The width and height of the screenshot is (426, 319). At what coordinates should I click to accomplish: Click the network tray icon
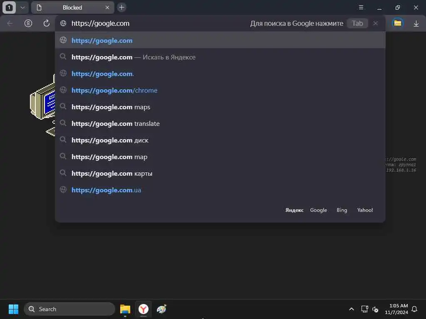point(364,309)
